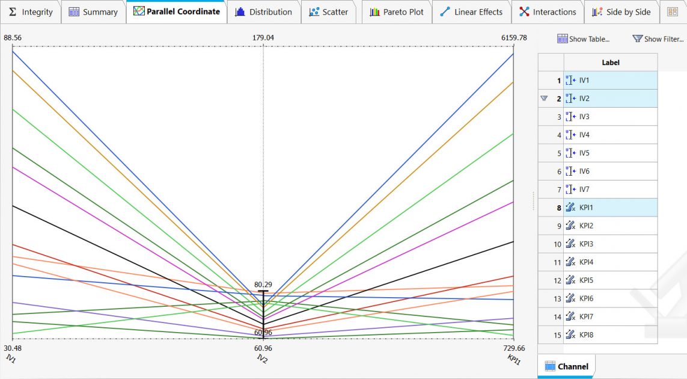Open the Interactions tab

(548, 12)
